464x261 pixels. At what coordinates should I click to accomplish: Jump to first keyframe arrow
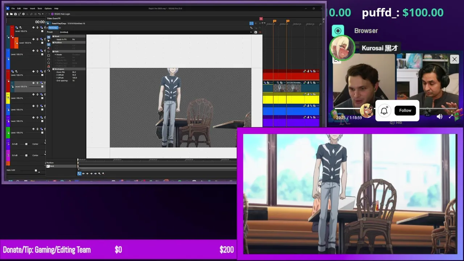[83, 173]
